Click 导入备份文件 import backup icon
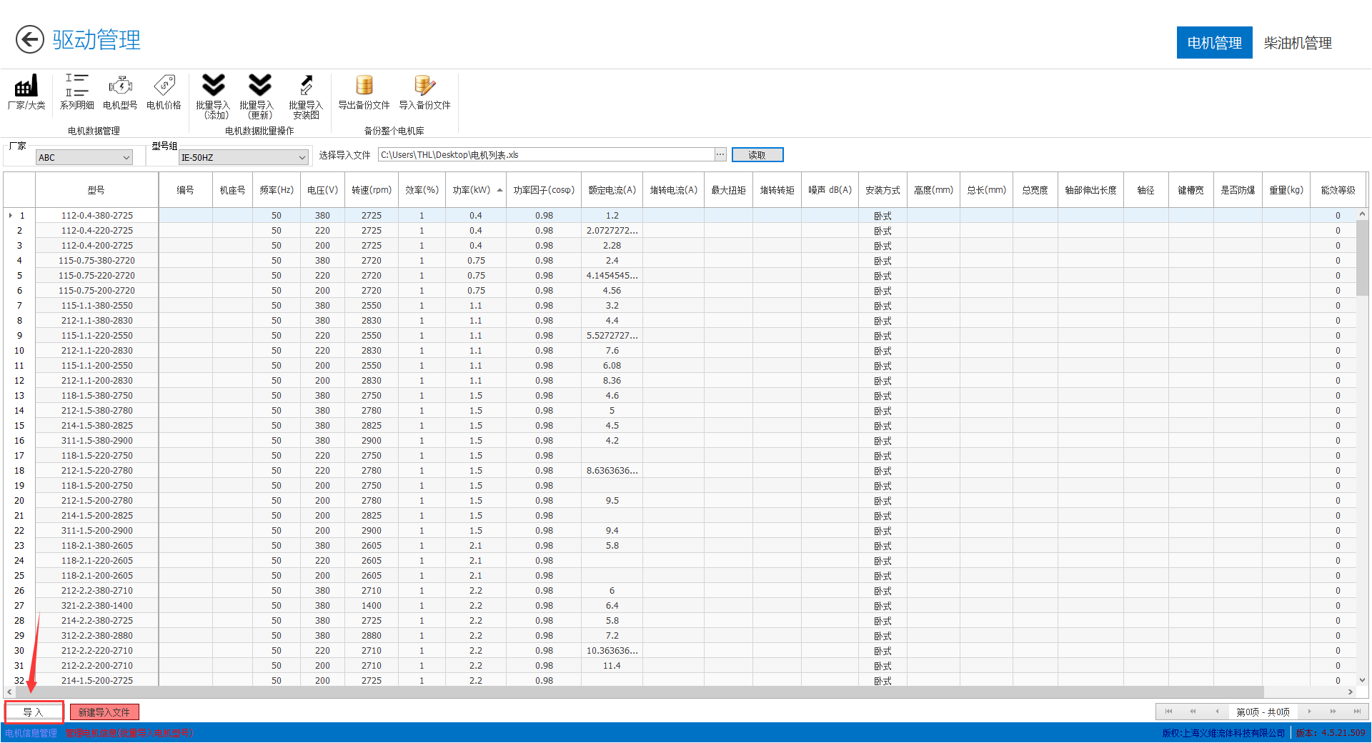 [424, 92]
